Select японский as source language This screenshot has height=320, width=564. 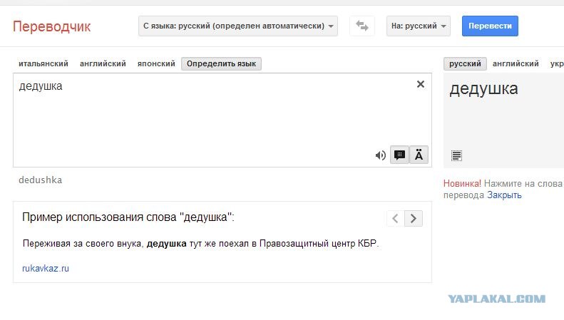point(155,64)
